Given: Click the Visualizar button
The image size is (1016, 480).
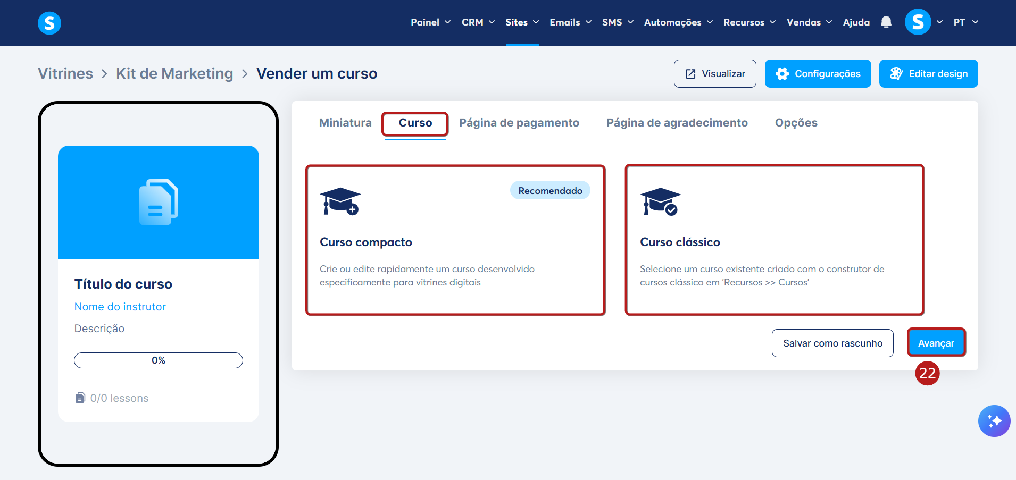Looking at the screenshot, I should point(715,74).
